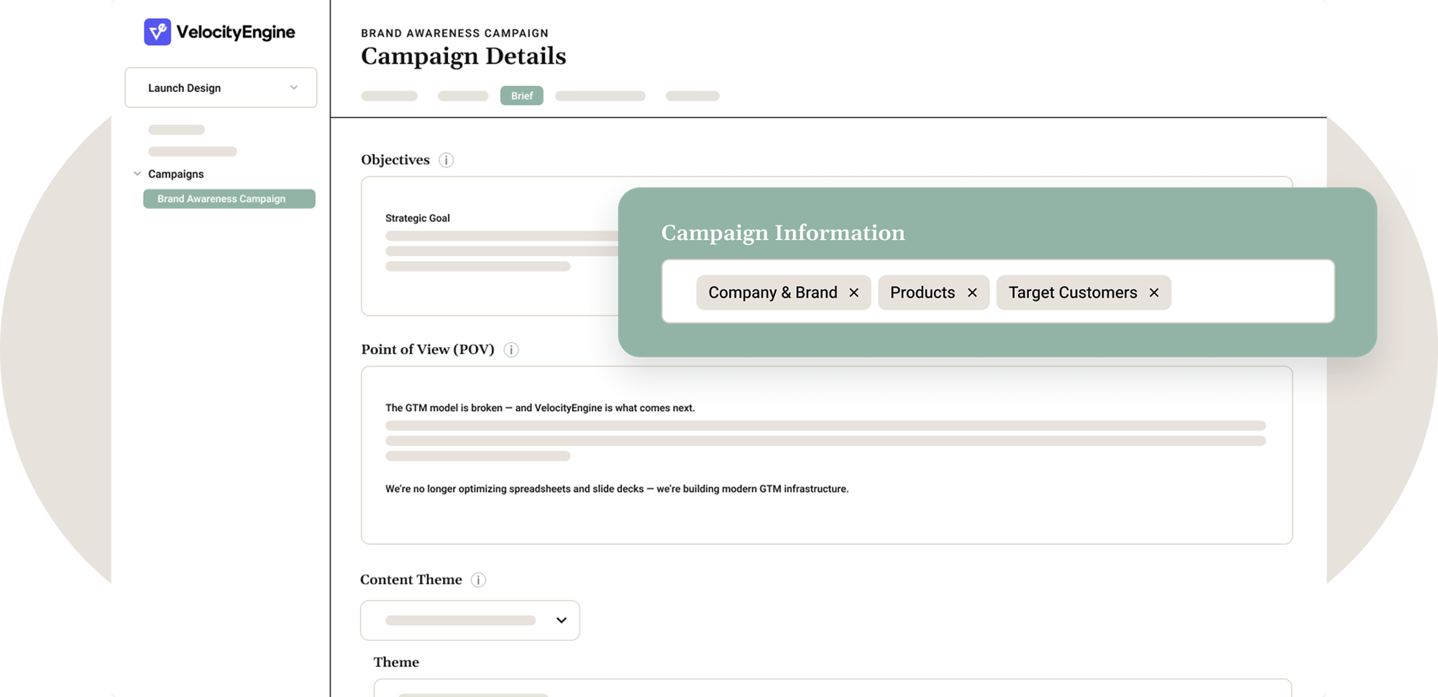Open the Content Theme info icon
The width and height of the screenshot is (1438, 697).
coord(477,579)
